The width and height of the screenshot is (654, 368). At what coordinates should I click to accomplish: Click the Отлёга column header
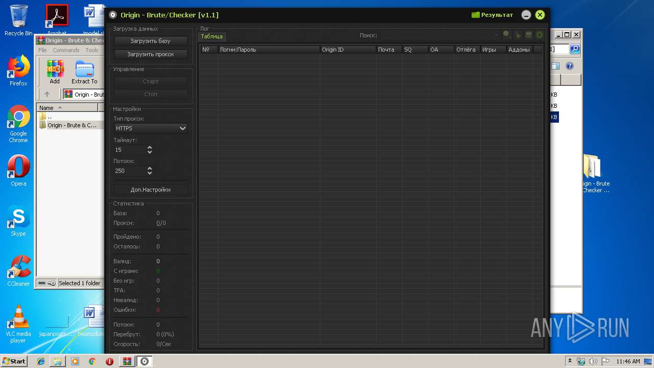(468, 50)
